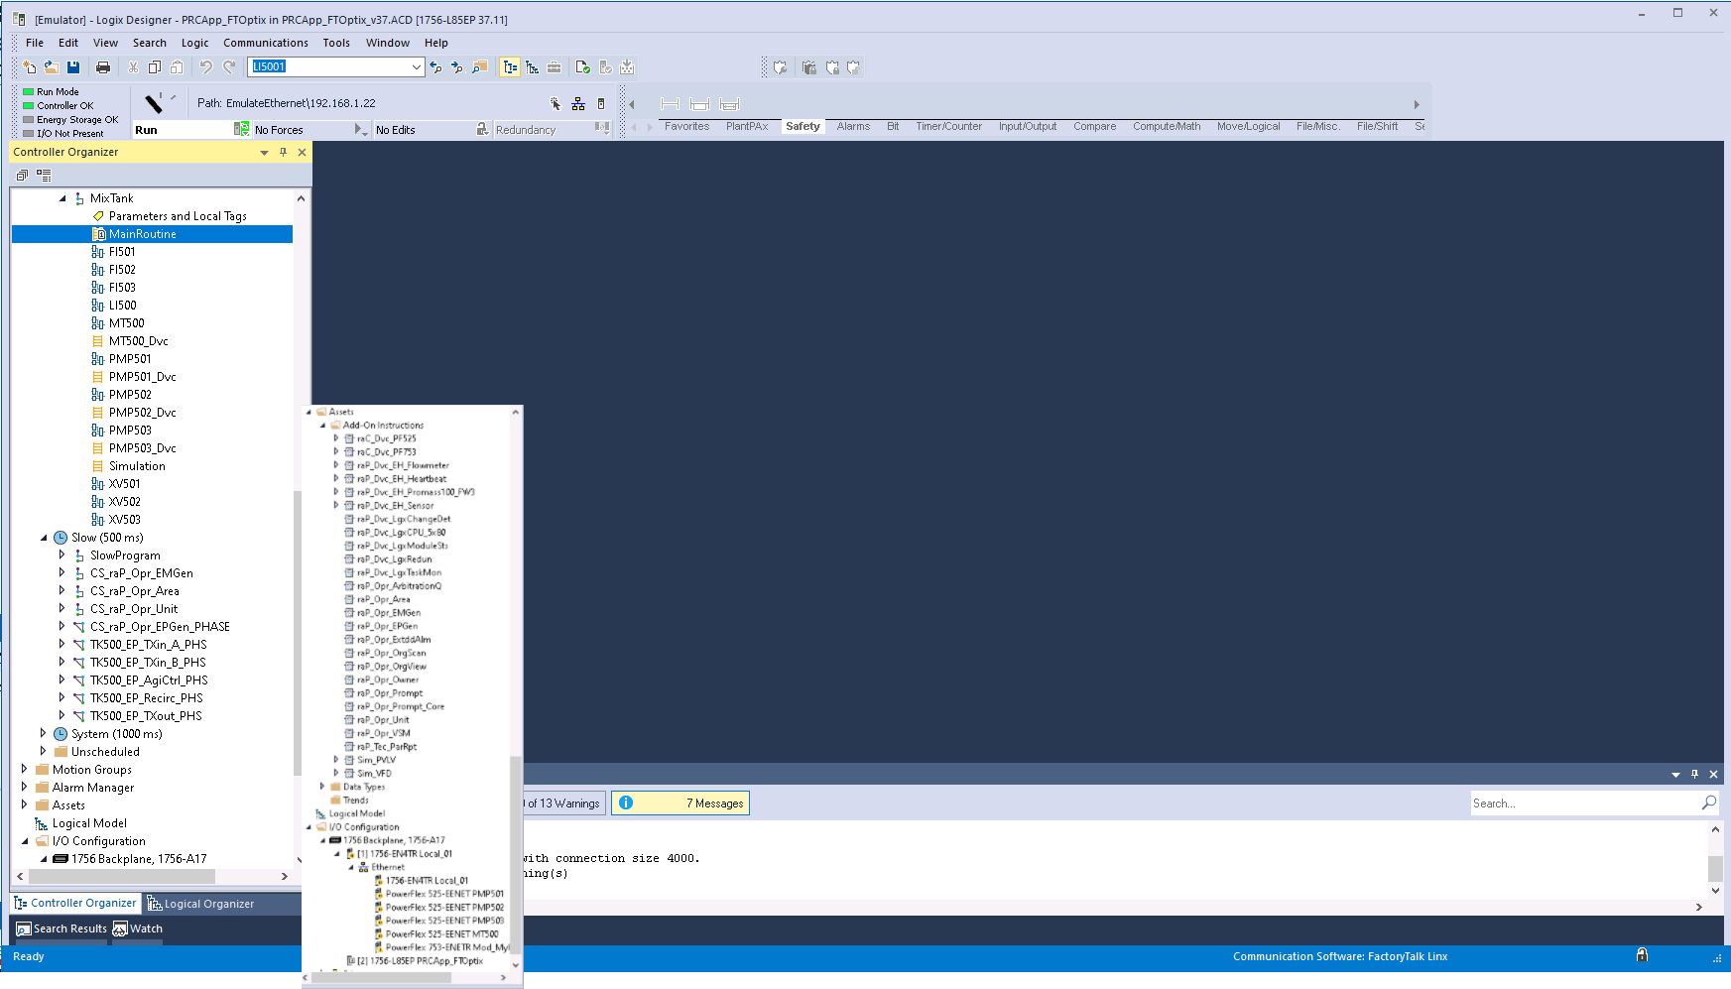Click Find Next icon
The image size is (1731, 989).
pyautogui.click(x=457, y=67)
